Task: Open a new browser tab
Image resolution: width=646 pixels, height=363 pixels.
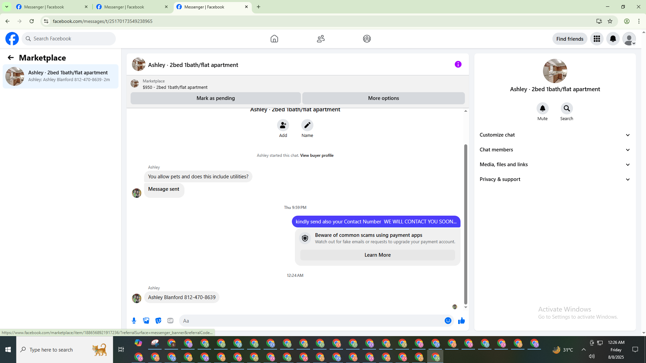Action: tap(259, 7)
